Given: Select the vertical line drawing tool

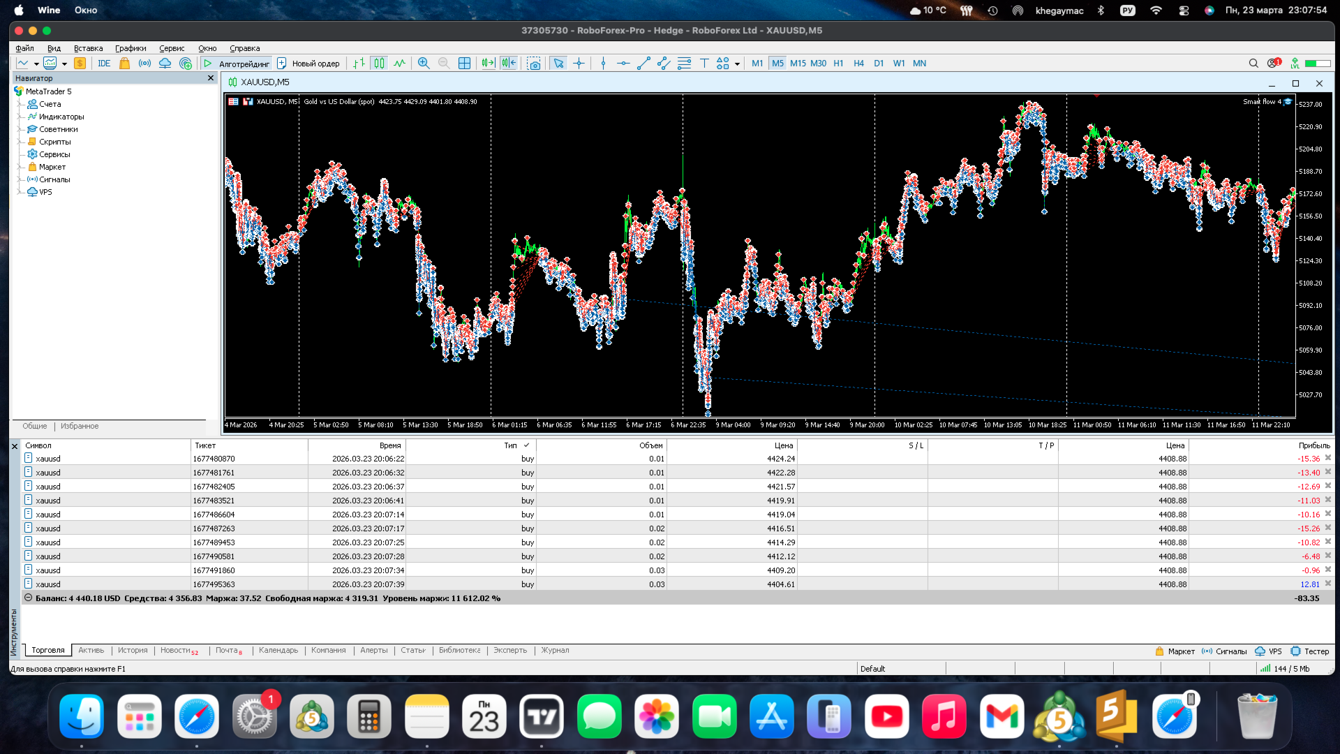Looking at the screenshot, I should (x=604, y=64).
